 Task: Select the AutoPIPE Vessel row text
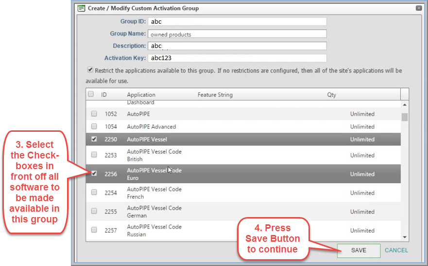click(x=147, y=140)
